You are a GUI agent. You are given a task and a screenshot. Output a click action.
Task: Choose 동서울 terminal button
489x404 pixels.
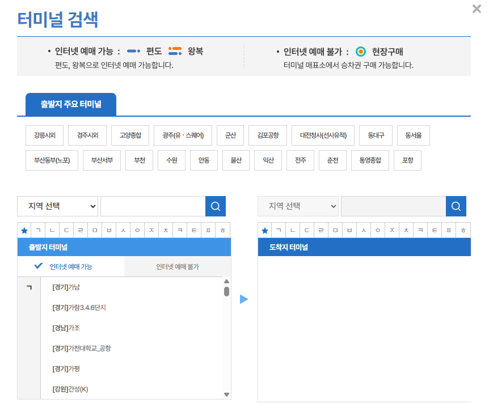click(x=414, y=135)
